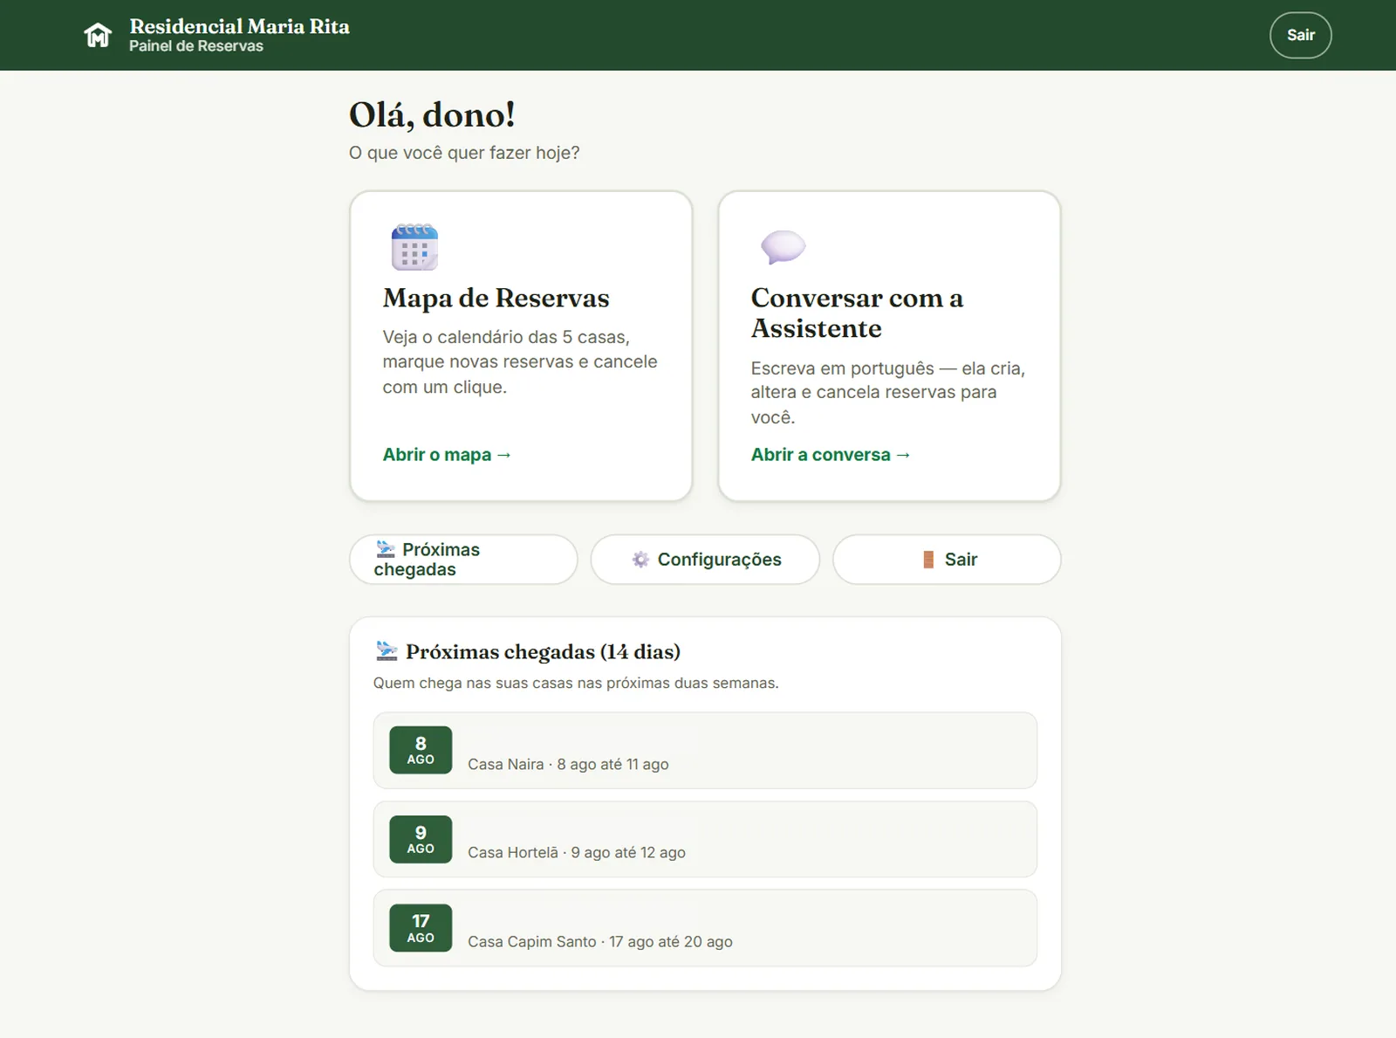Image resolution: width=1396 pixels, height=1038 pixels.
Task: Click the 8 AGO date badge
Action: pos(421,750)
